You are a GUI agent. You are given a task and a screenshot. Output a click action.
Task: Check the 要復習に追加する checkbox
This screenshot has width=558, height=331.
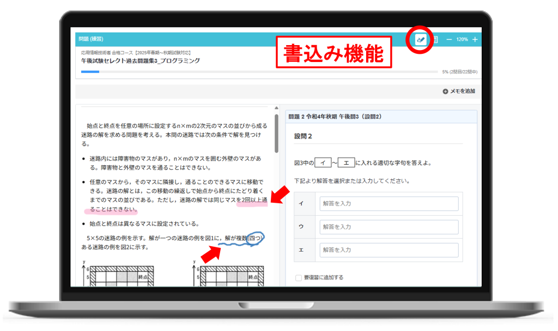298,278
